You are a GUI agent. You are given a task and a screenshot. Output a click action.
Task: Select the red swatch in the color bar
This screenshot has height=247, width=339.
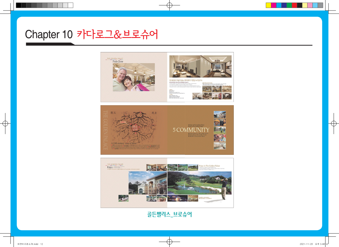(x=294, y=5)
